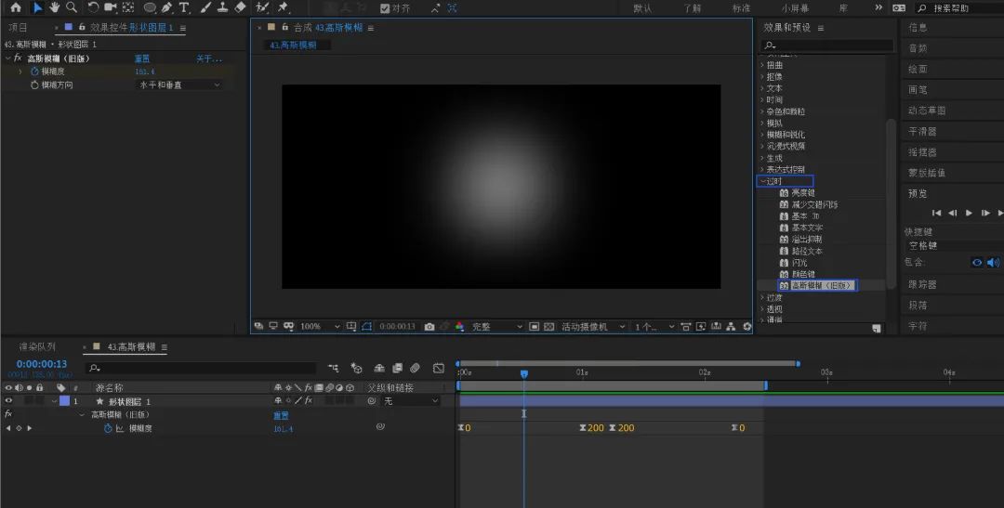1004x508 pixels.
Task: Select the Camera tool
Action: (x=110, y=7)
